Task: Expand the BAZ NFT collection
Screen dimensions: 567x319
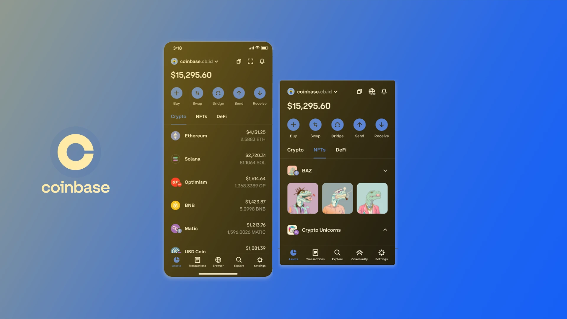Action: click(x=385, y=170)
